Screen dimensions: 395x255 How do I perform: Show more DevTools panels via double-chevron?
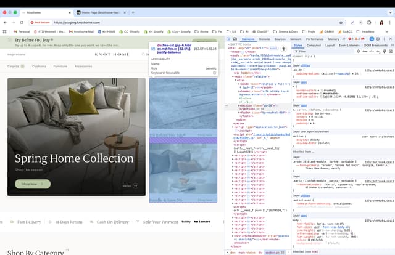[x=344, y=39]
